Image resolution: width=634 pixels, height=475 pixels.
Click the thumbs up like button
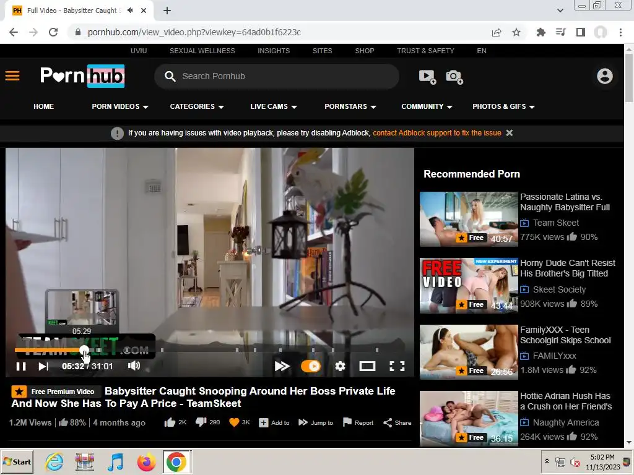click(175, 422)
